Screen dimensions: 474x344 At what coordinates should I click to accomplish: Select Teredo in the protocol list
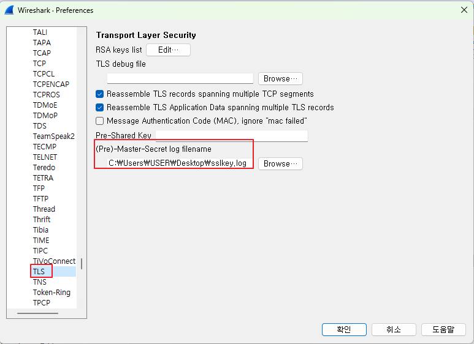[44, 168]
